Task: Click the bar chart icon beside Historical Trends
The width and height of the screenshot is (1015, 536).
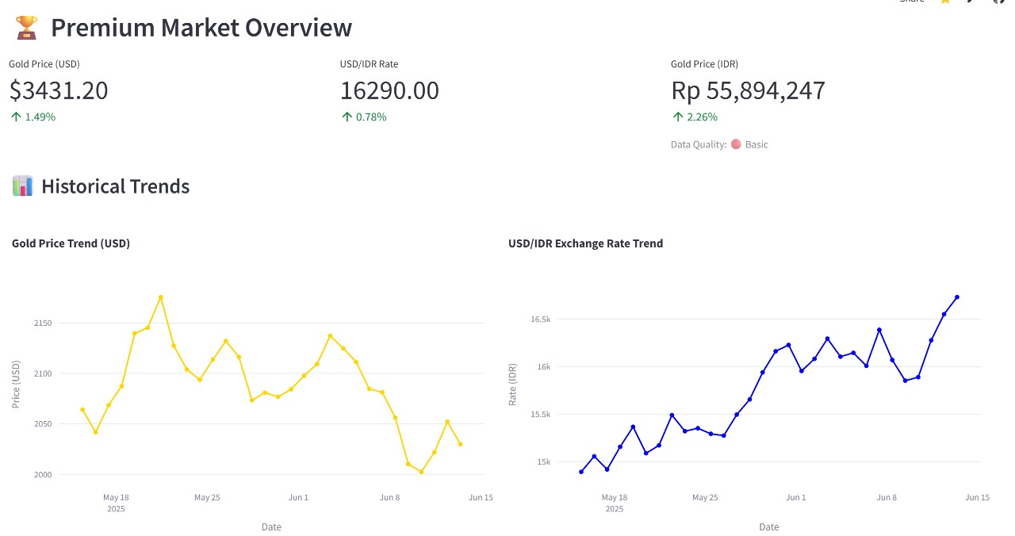Action: (23, 186)
